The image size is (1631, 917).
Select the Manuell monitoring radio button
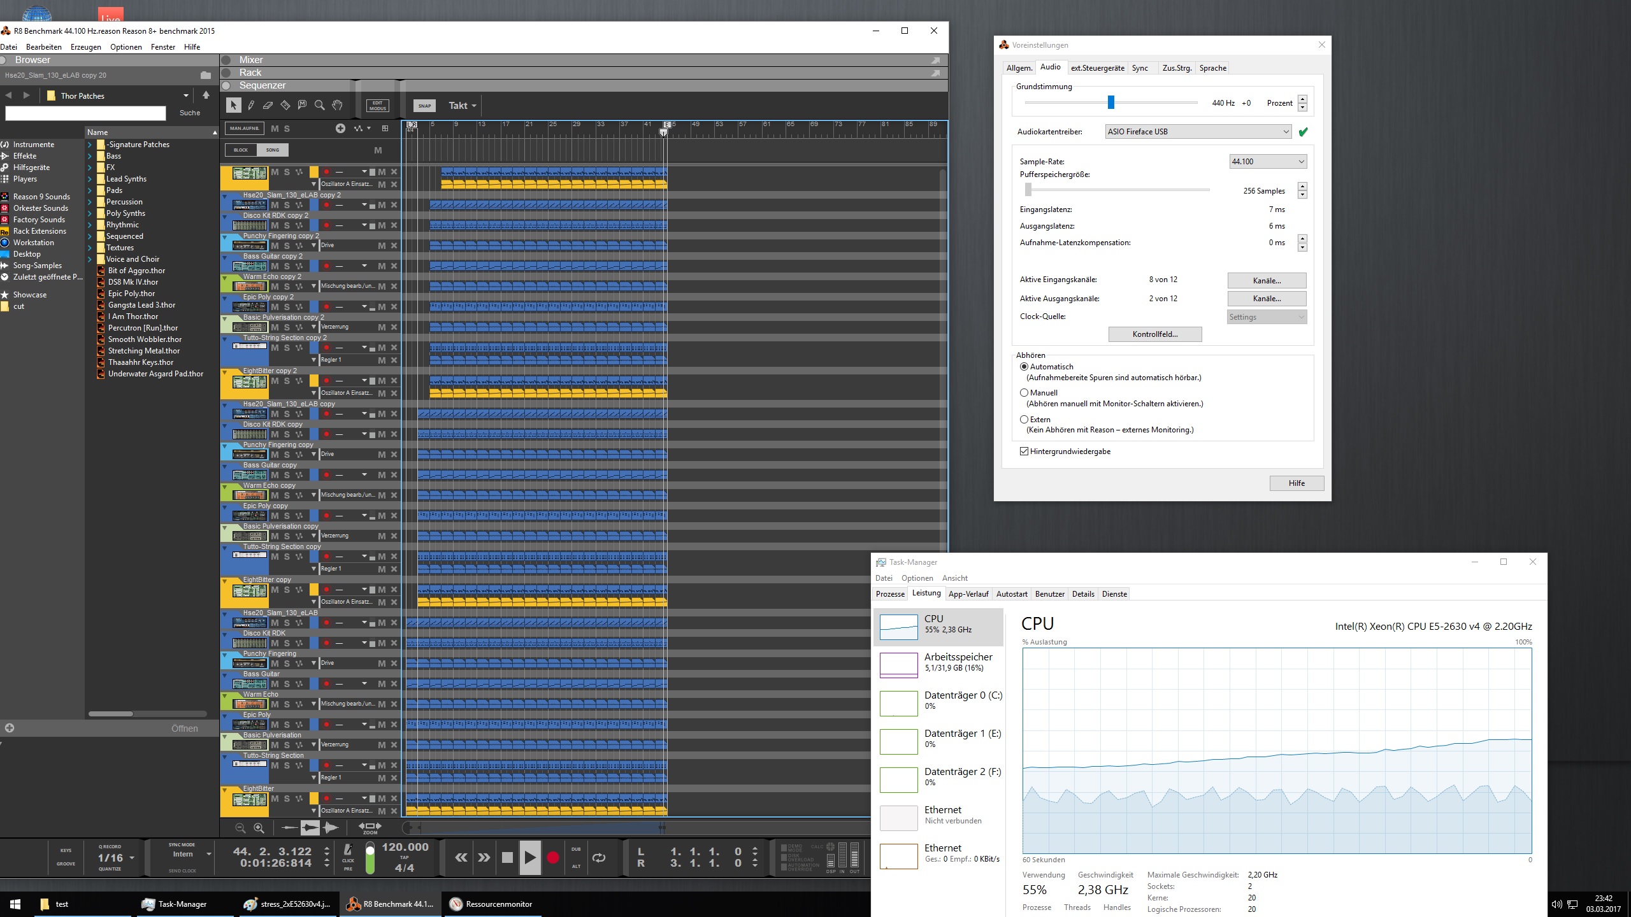tap(1024, 393)
